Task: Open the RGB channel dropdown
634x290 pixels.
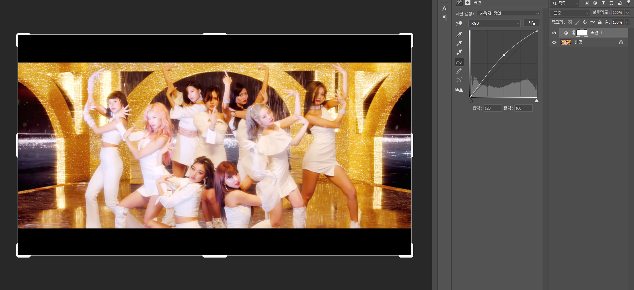Action: [494, 23]
